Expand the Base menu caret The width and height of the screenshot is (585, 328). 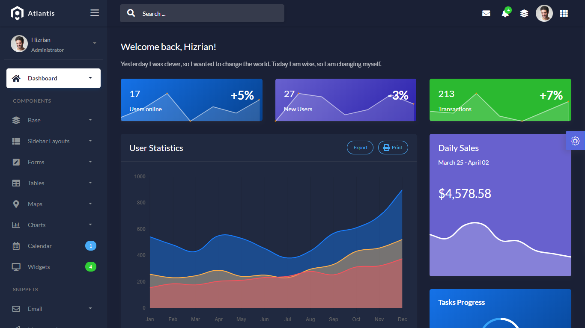(x=90, y=120)
